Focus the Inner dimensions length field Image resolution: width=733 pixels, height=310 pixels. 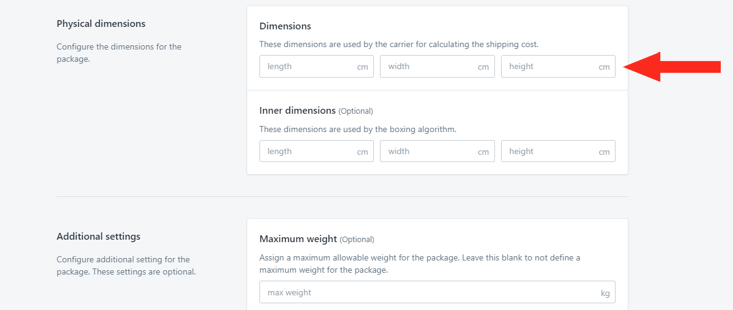[x=316, y=151]
